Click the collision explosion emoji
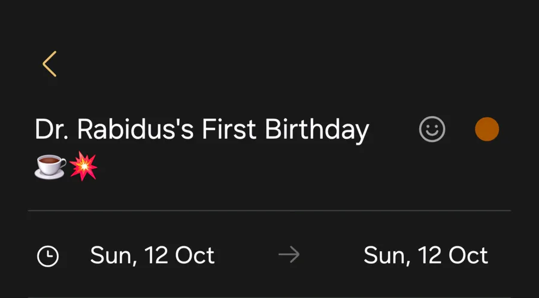Image resolution: width=539 pixels, height=298 pixels. click(83, 166)
